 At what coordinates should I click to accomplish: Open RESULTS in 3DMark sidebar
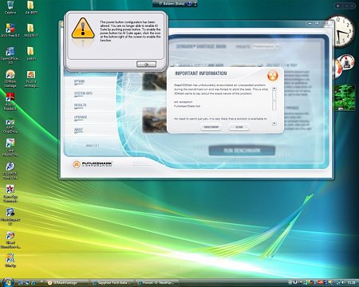click(80, 106)
